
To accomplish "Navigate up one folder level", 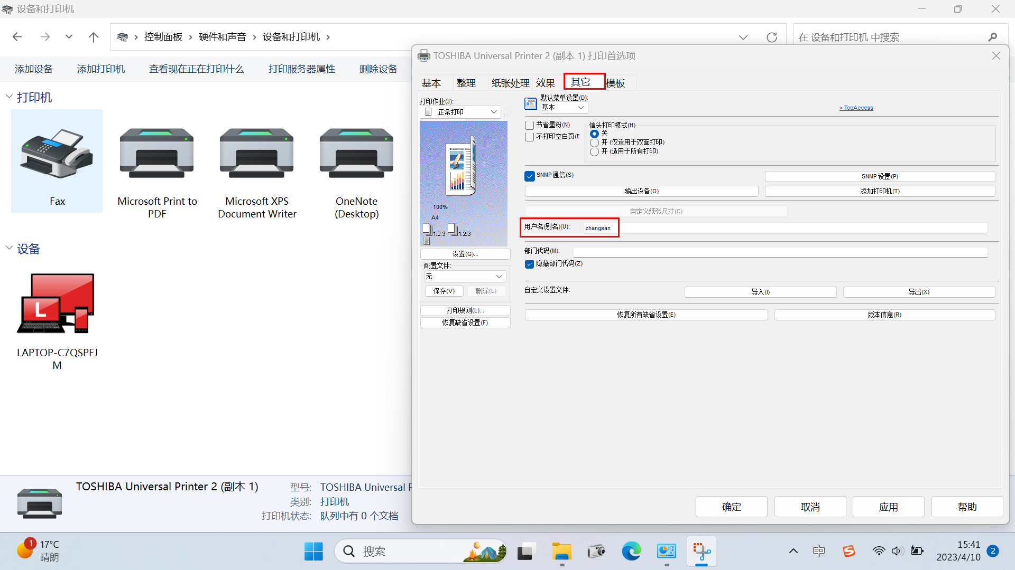I will (x=93, y=36).
